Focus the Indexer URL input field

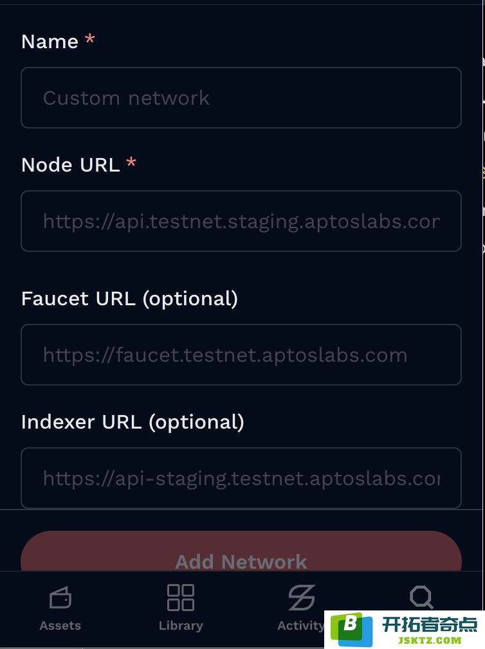tap(241, 478)
